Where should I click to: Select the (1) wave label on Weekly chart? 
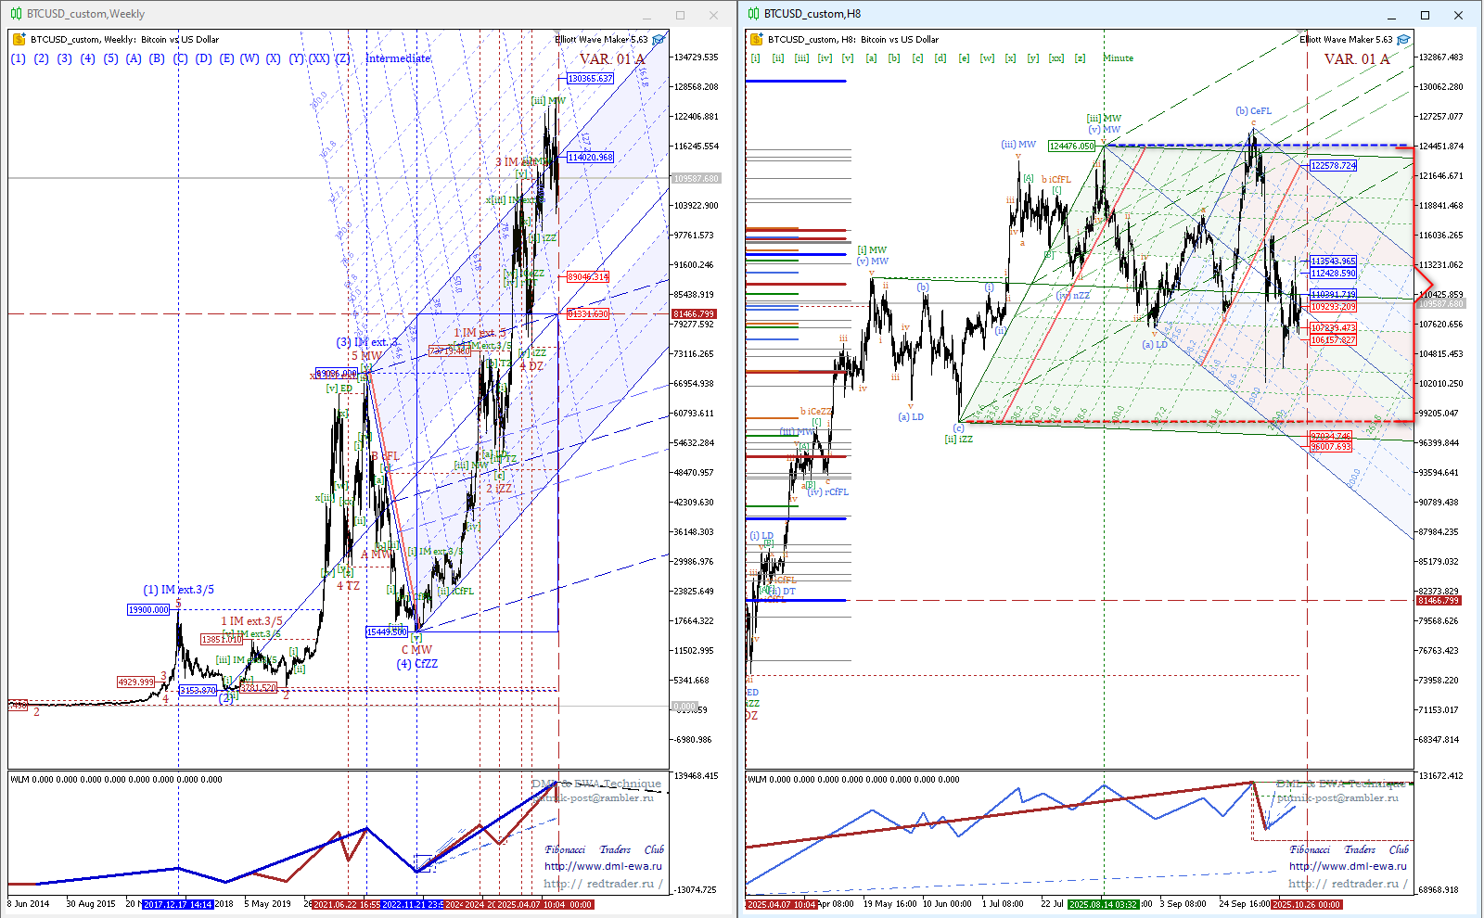tap(19, 58)
